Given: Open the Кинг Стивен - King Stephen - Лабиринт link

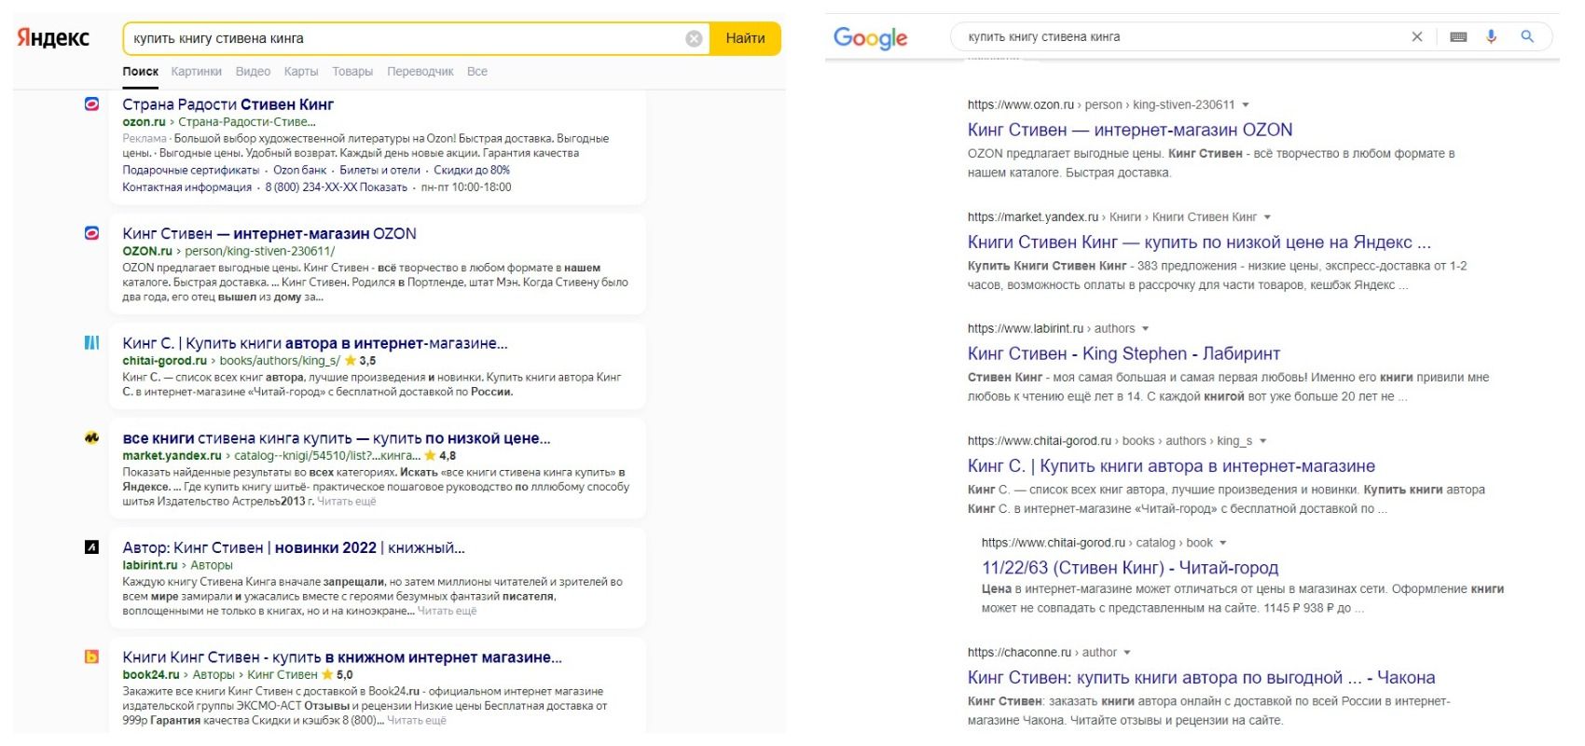Looking at the screenshot, I should point(1123,353).
